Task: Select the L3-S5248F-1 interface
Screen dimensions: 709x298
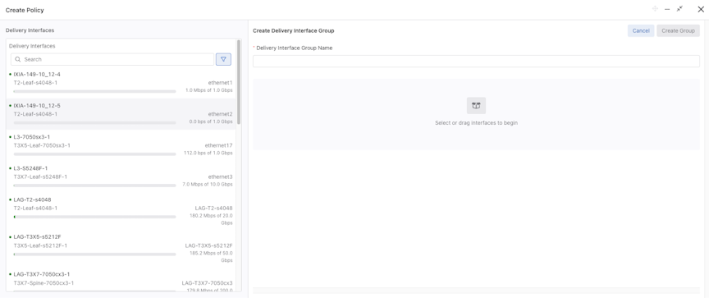Action: click(x=121, y=177)
